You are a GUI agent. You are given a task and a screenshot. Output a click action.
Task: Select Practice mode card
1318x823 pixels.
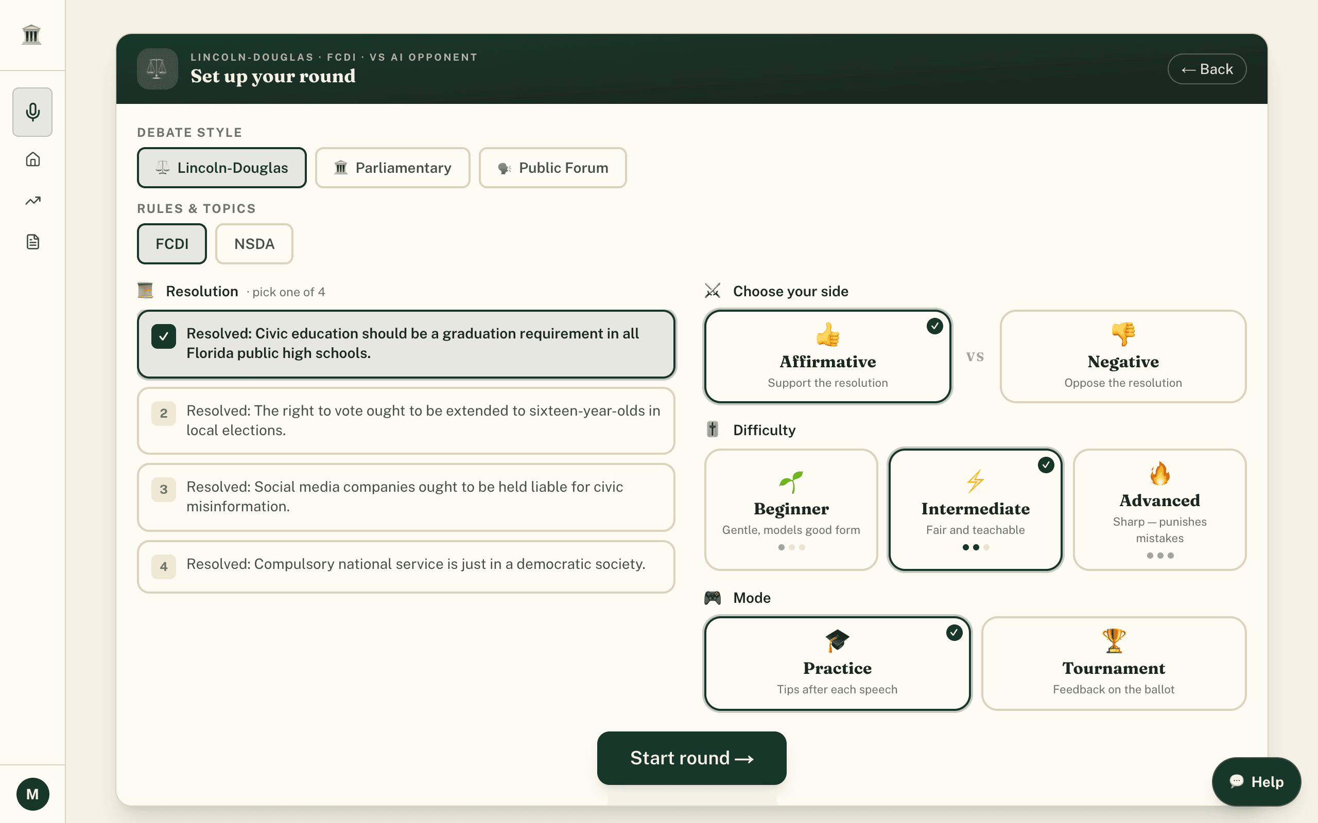coord(837,663)
